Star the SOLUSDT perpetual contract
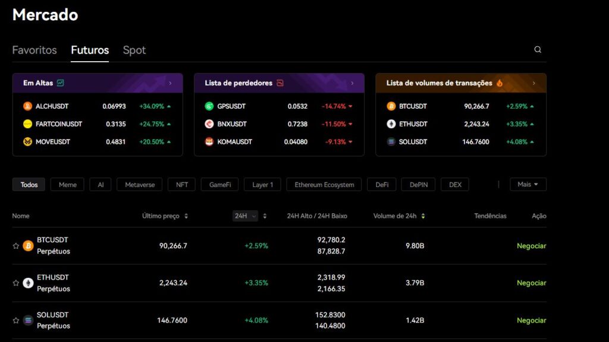 click(16, 321)
